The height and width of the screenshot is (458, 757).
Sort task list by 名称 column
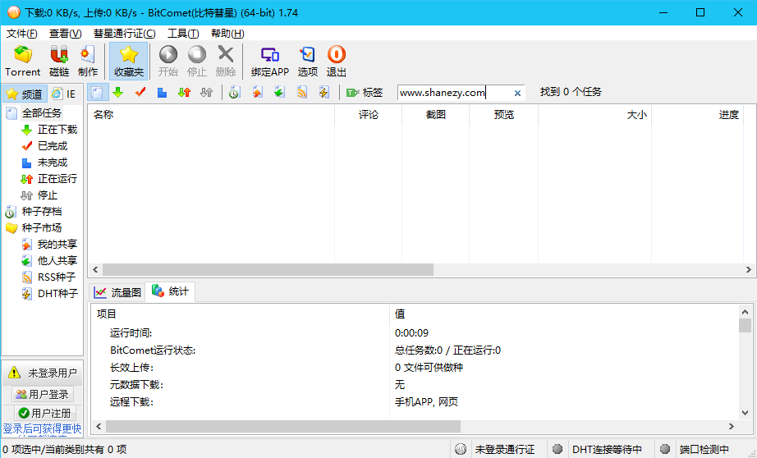(212, 115)
